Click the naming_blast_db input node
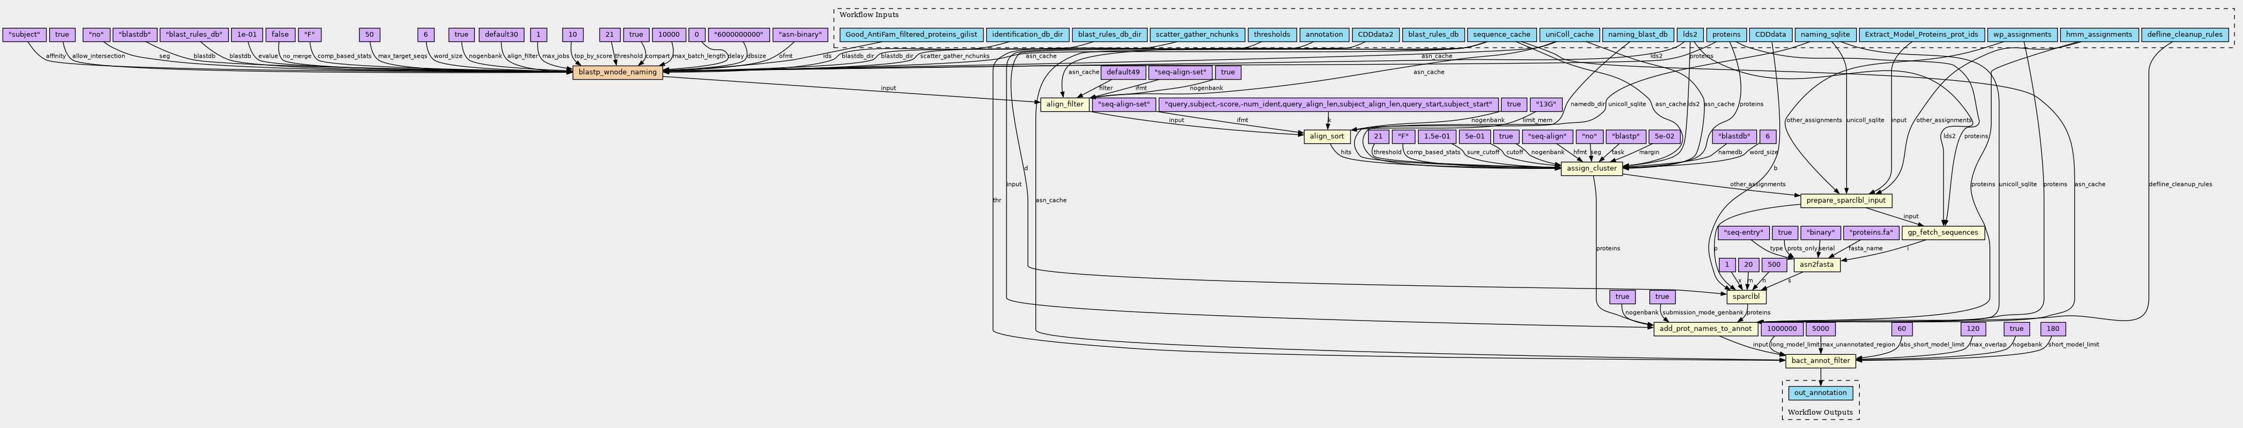The image size is (2243, 428). [x=1638, y=35]
